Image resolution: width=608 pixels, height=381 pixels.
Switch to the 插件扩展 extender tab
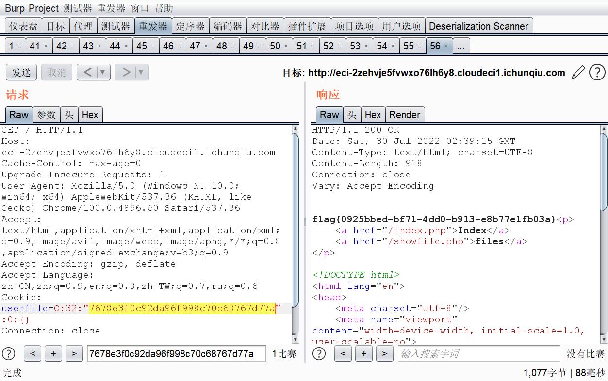pos(307,26)
